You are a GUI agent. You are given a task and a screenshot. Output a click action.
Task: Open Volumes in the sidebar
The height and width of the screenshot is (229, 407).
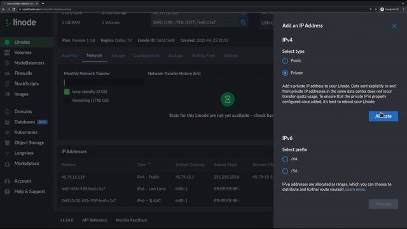pyautogui.click(x=26, y=52)
